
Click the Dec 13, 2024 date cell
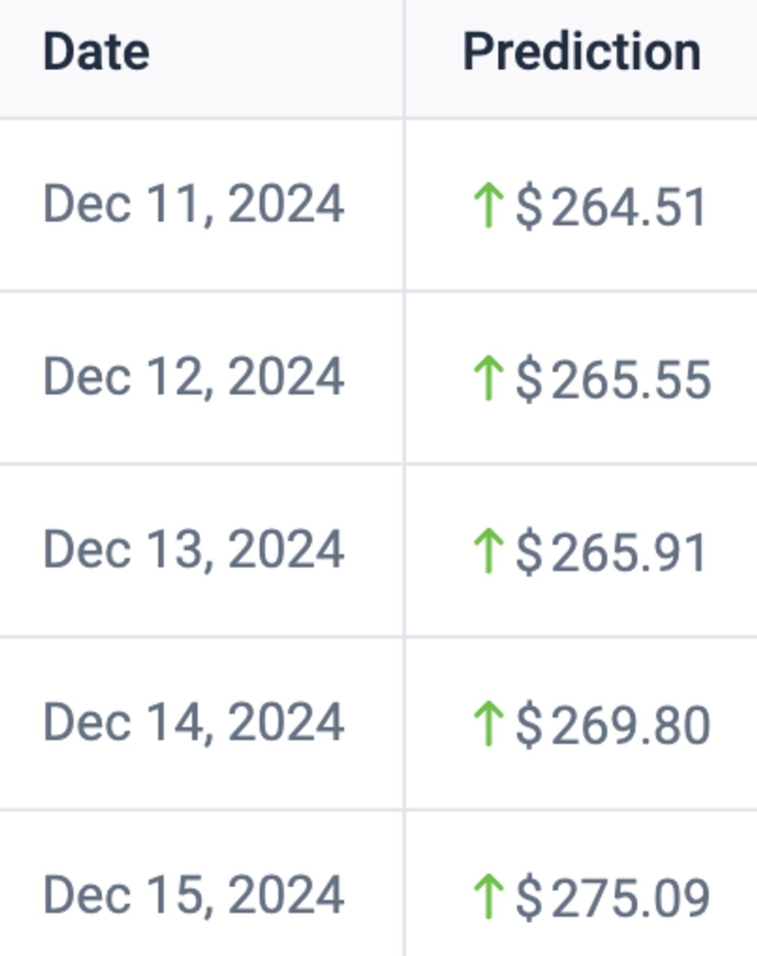pos(193,550)
